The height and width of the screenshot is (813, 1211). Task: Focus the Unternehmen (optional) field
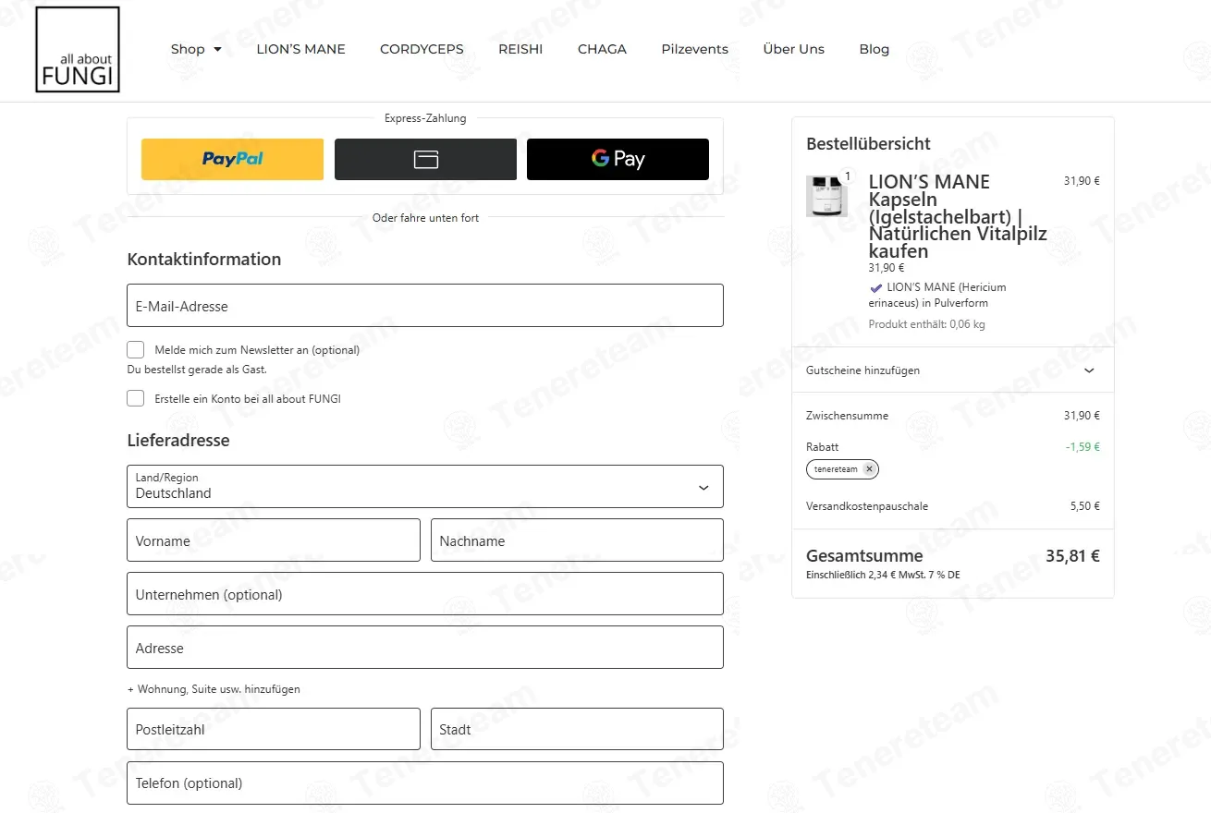(425, 594)
